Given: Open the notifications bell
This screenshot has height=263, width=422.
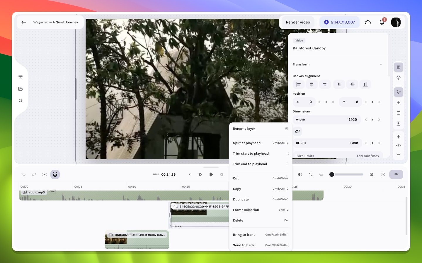Looking at the screenshot, I should [x=382, y=22].
